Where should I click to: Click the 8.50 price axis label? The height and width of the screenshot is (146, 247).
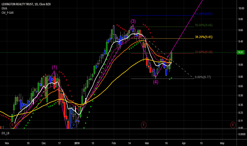point(241,95)
